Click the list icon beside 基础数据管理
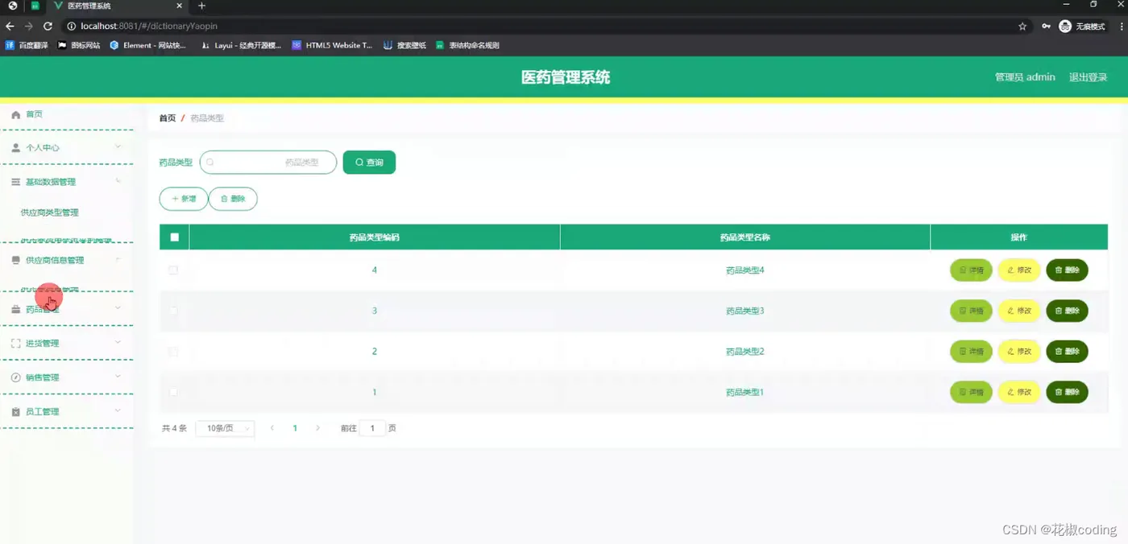The height and width of the screenshot is (544, 1128). pyautogui.click(x=15, y=183)
